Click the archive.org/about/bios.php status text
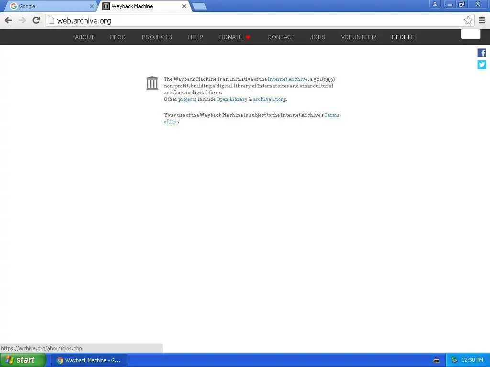 point(42,348)
